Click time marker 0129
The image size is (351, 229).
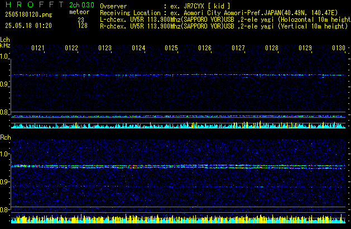(305, 48)
